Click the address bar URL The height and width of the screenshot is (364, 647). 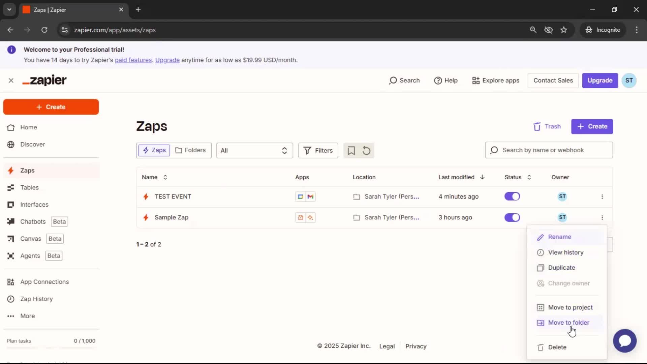[x=115, y=30]
